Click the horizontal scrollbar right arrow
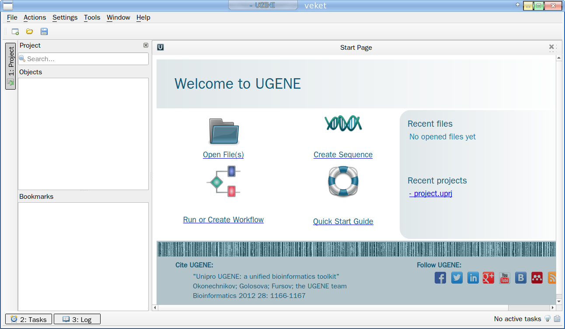 (x=553, y=308)
